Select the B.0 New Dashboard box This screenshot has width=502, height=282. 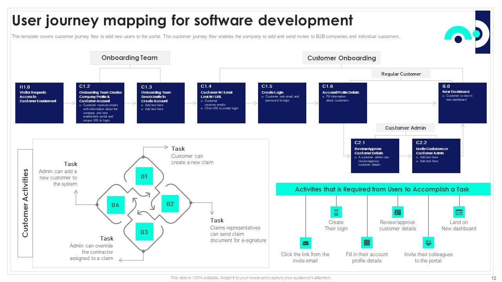point(462,103)
